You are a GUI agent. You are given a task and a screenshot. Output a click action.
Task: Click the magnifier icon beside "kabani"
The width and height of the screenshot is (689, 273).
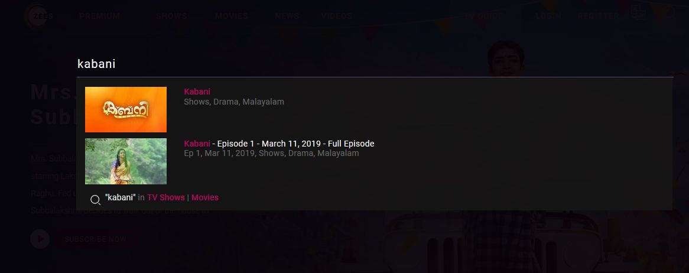click(x=95, y=200)
